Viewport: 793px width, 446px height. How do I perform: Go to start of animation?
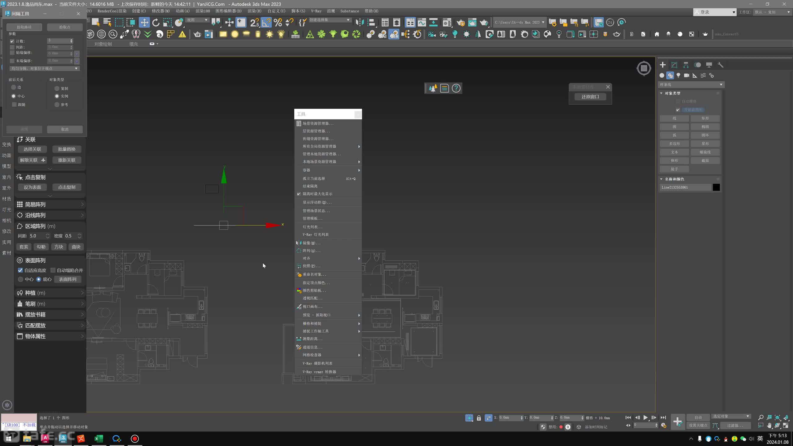[x=628, y=418]
